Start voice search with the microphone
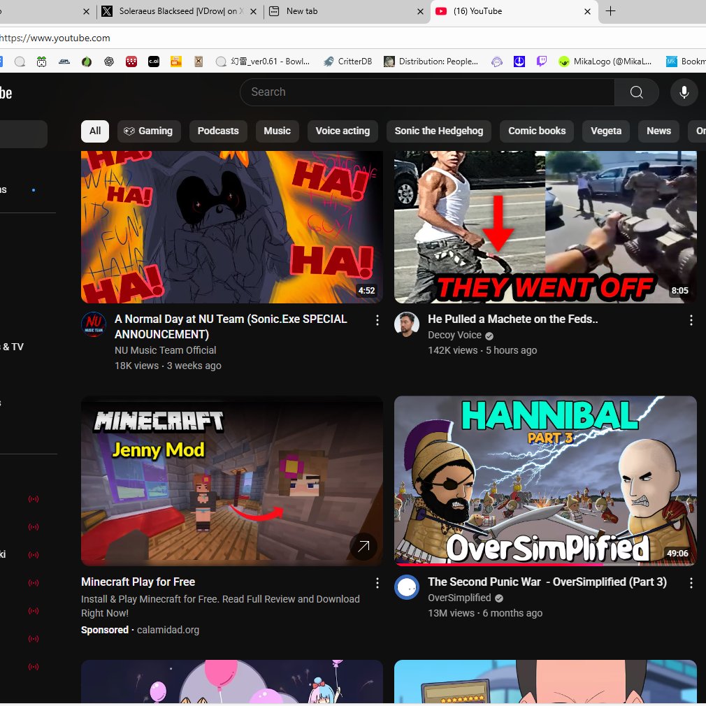Viewport: 706px width, 706px height. tap(684, 92)
